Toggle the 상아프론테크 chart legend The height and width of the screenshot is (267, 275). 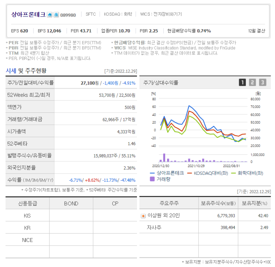(167, 173)
